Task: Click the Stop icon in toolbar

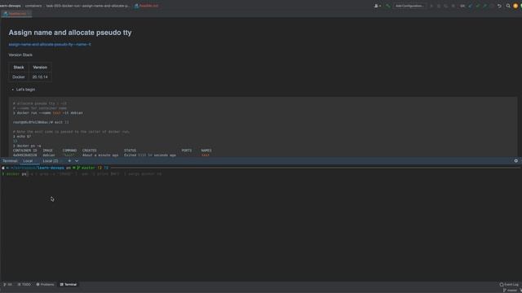Action: point(453,6)
